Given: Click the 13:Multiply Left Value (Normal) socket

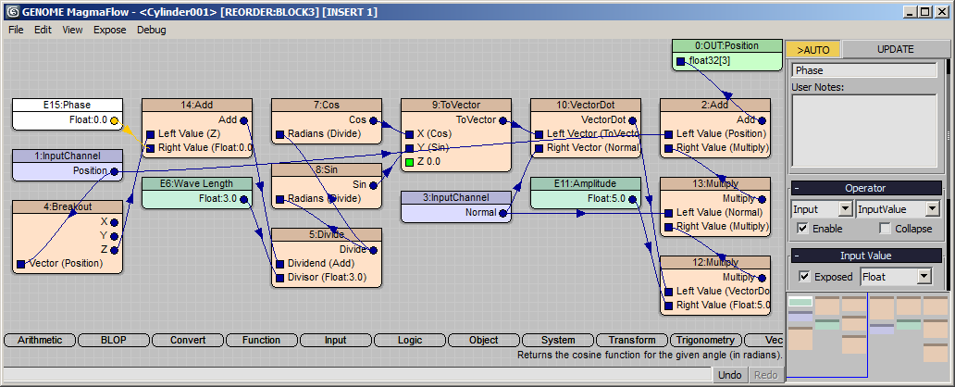Looking at the screenshot, I should coord(668,213).
